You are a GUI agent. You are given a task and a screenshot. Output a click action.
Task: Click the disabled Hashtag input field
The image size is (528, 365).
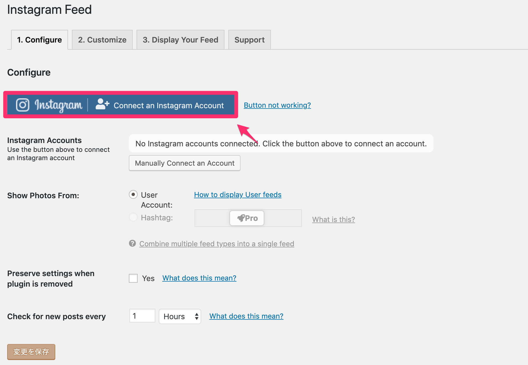point(248,218)
